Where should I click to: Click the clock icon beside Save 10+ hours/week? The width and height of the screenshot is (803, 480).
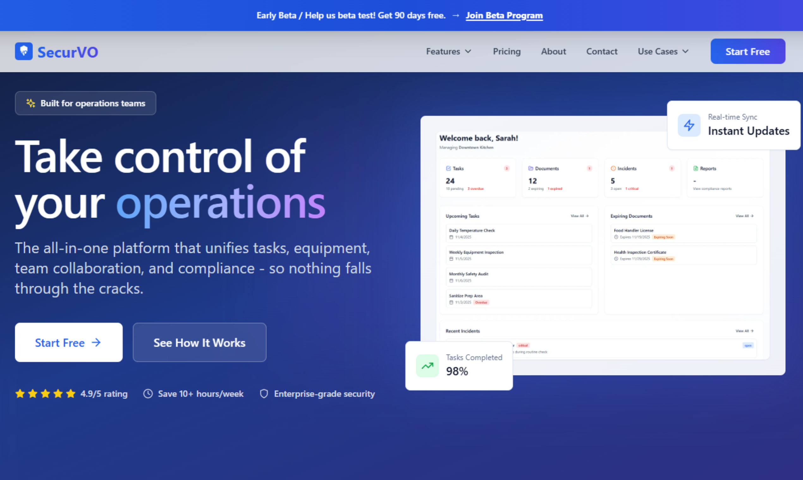(148, 394)
